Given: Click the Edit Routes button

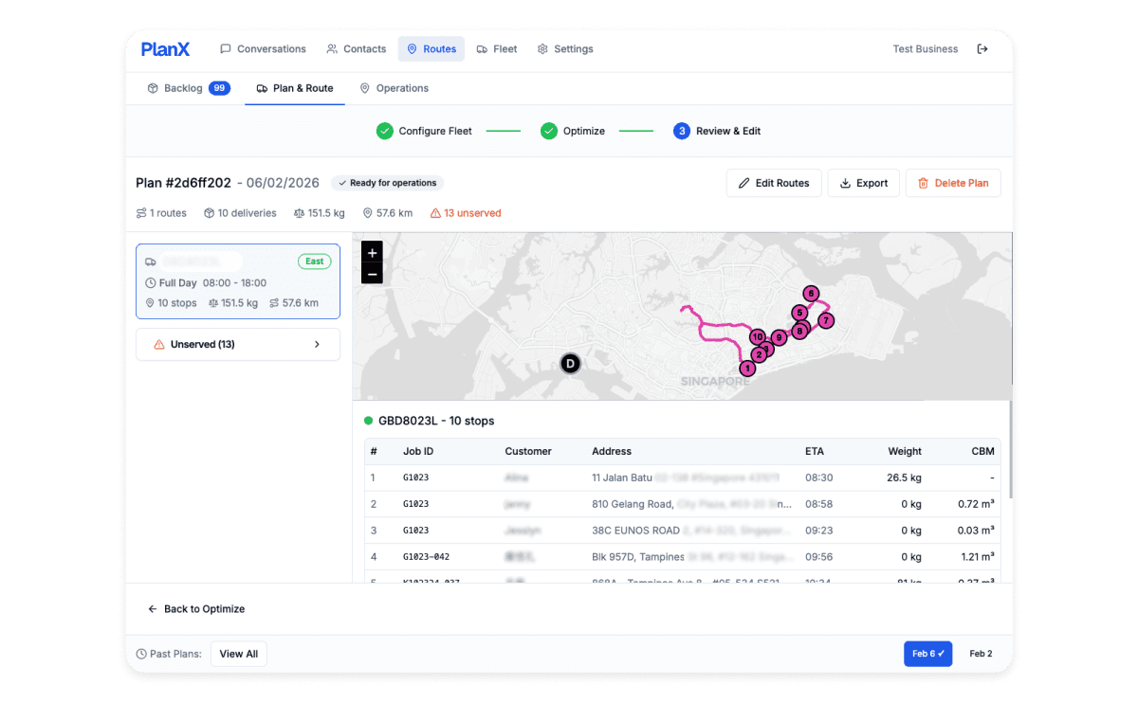Looking at the screenshot, I should click(773, 183).
